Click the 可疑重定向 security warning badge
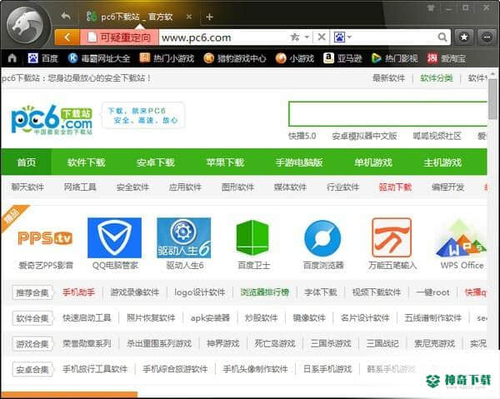Image resolution: width=500 pixels, height=399 pixels. click(x=119, y=37)
